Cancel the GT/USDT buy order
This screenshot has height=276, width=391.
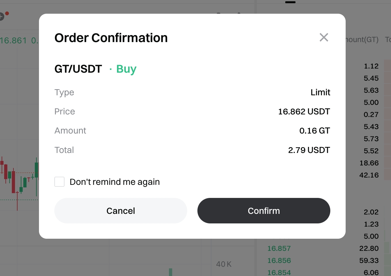pyautogui.click(x=120, y=211)
